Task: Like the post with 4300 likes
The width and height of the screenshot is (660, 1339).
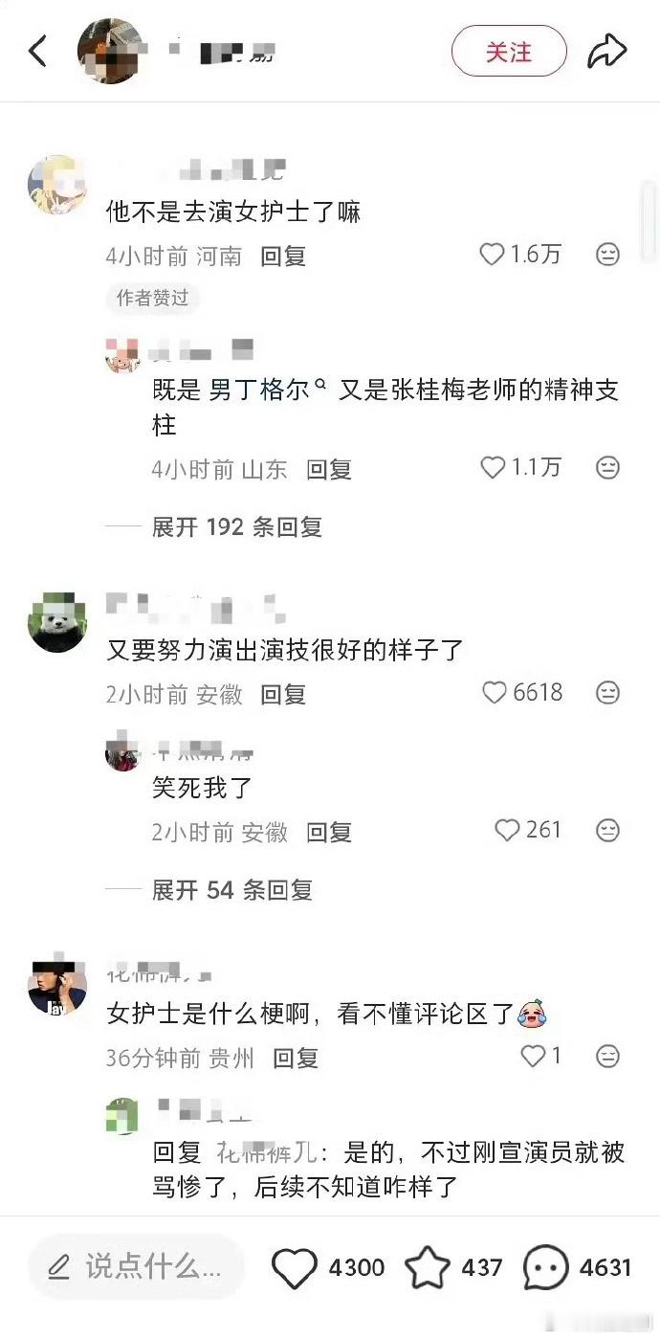Action: click(x=294, y=1268)
